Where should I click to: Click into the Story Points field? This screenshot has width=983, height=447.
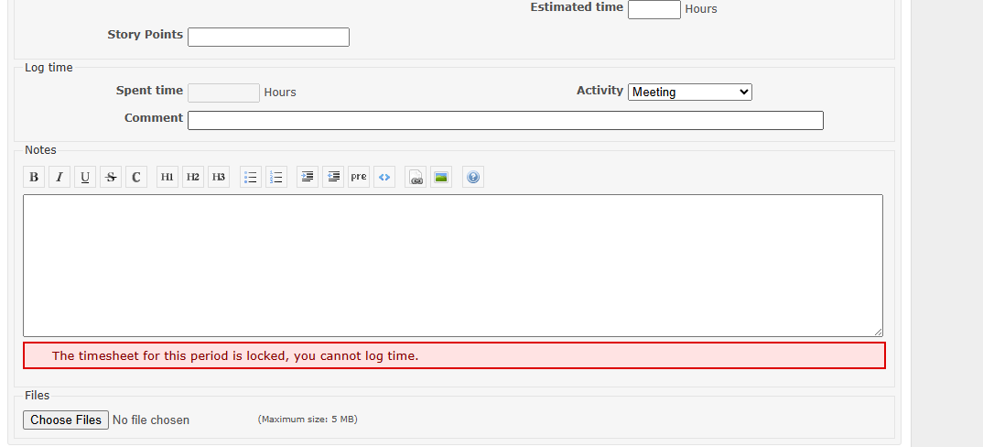tap(268, 37)
